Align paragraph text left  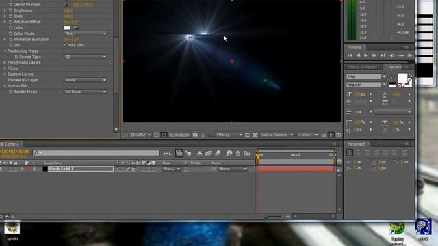coord(350,153)
